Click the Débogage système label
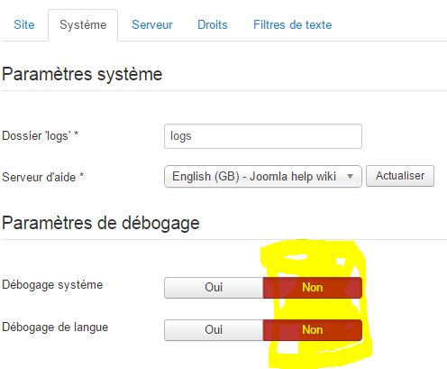Image resolution: width=447 pixels, height=369 pixels. pos(52,285)
